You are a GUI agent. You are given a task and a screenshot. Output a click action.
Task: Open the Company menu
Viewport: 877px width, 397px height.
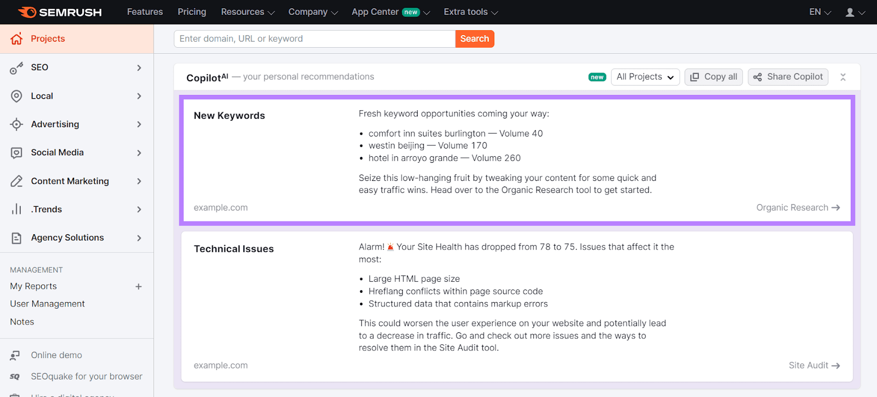pyautogui.click(x=313, y=12)
